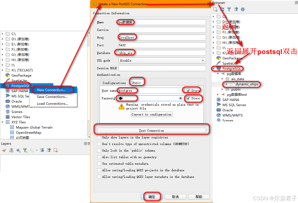Click 帮助 (Help) button
Screen dimensions: 298x203
(199, 197)
